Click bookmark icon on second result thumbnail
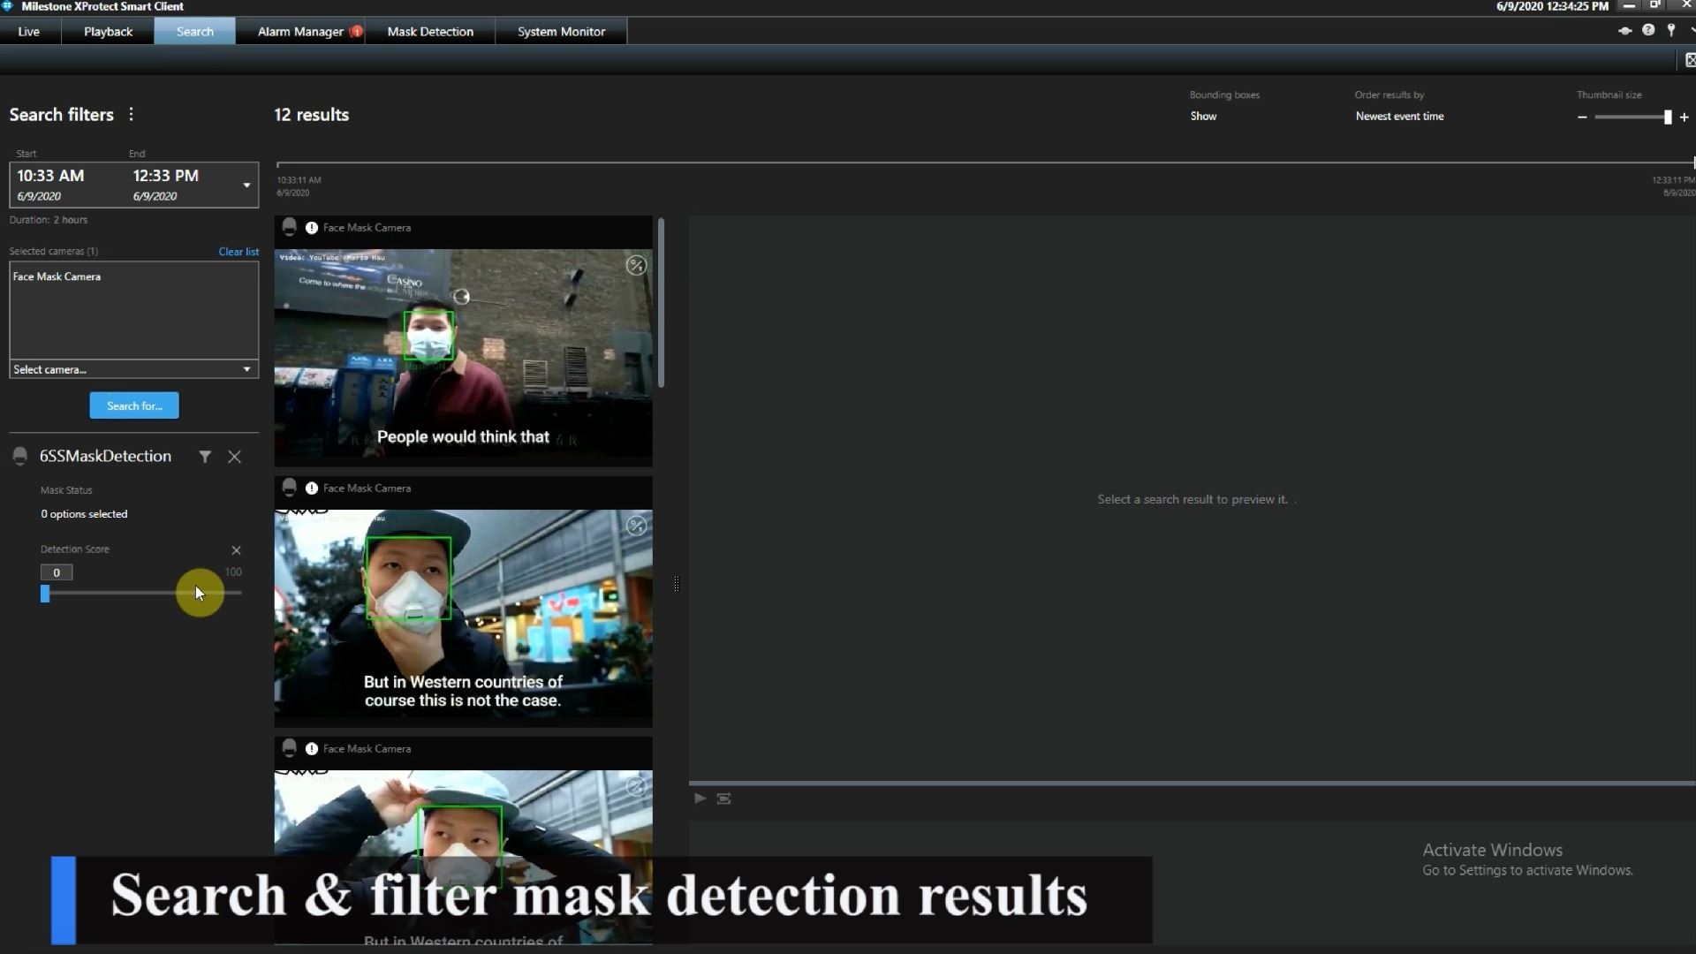1696x954 pixels. pos(636,526)
